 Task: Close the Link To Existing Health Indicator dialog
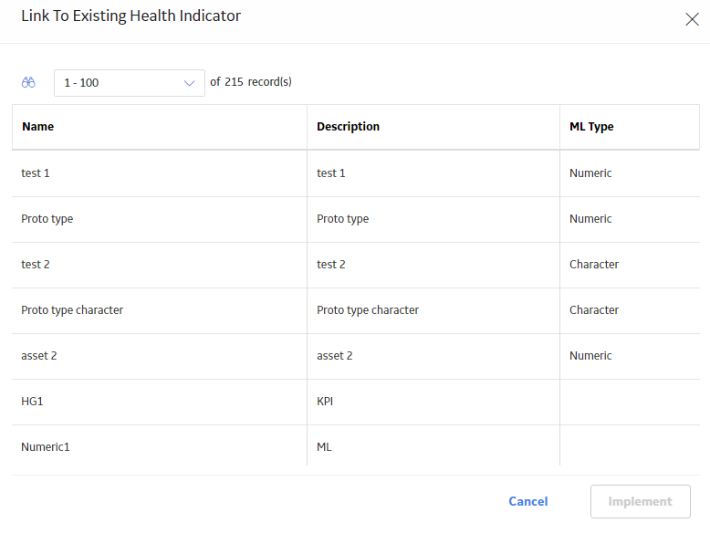click(x=692, y=19)
